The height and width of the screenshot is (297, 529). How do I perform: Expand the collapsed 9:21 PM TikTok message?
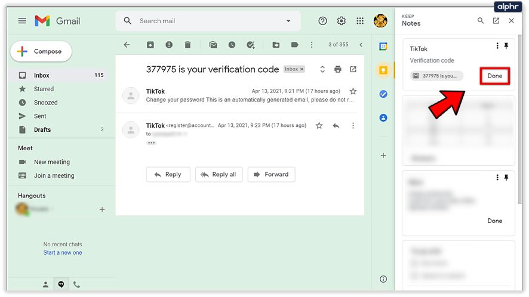[x=239, y=95]
